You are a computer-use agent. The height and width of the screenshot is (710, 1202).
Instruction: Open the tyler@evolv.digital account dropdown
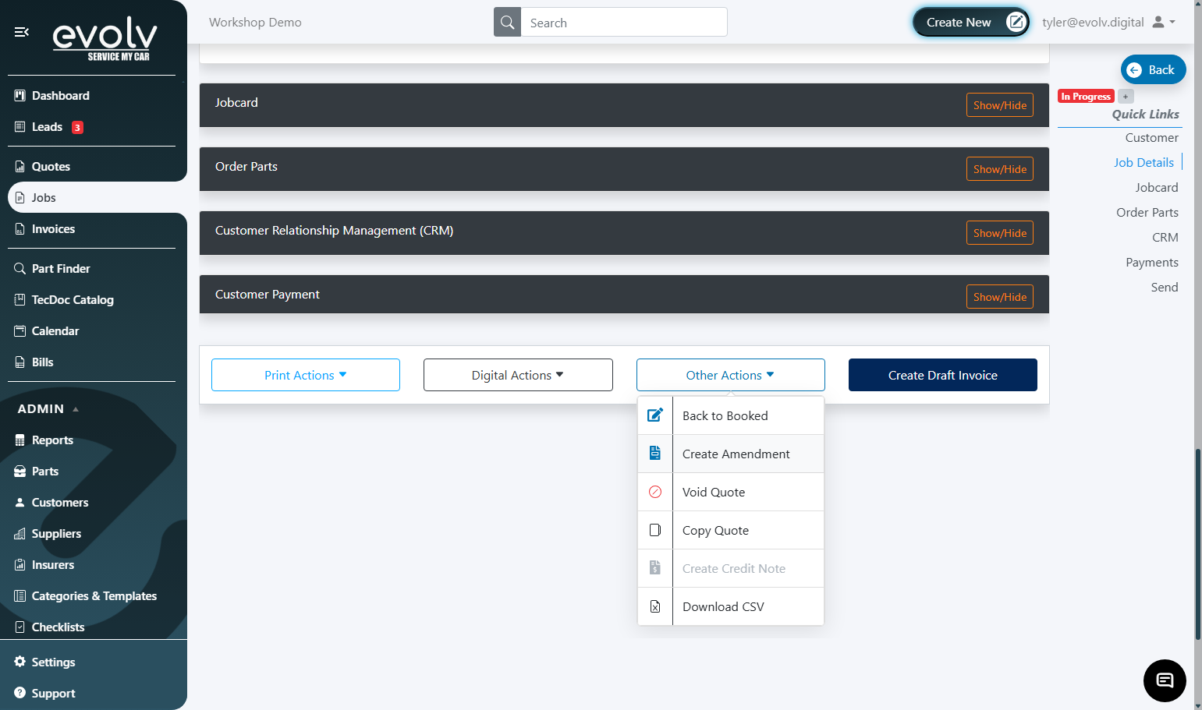[1108, 23]
